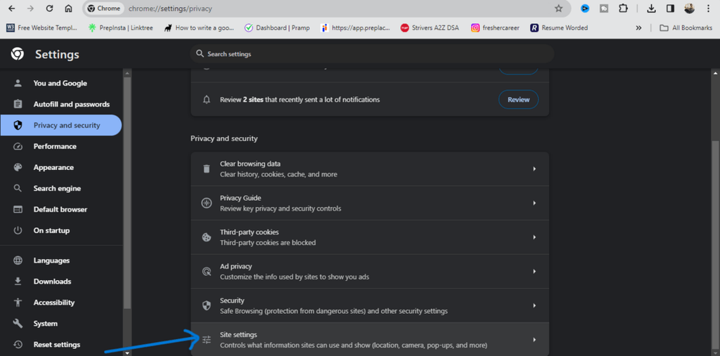Image resolution: width=720 pixels, height=356 pixels.
Task: Click the cookie icon for Third-party cookies
Action: (x=207, y=237)
